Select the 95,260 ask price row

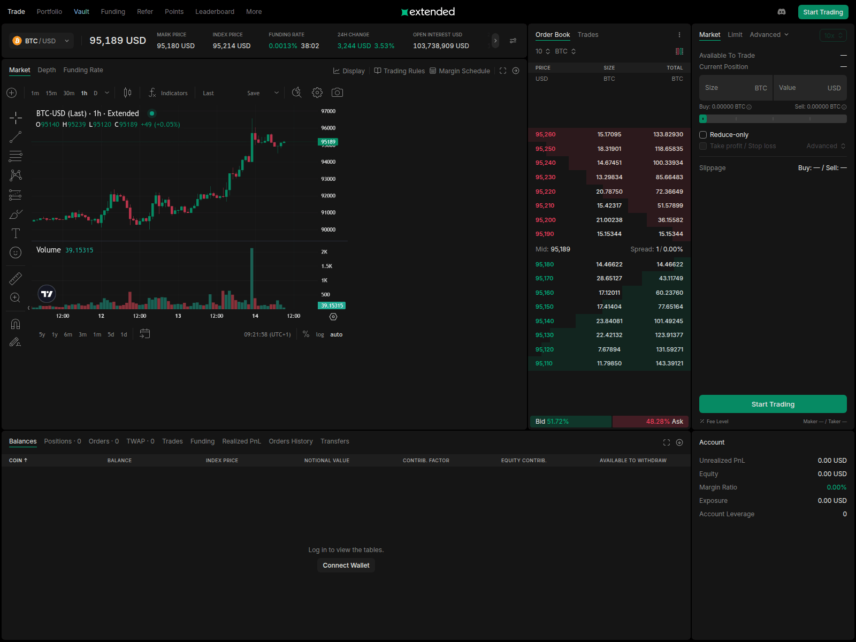click(609, 134)
